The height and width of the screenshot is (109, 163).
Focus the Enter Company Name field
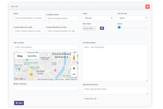62,18
